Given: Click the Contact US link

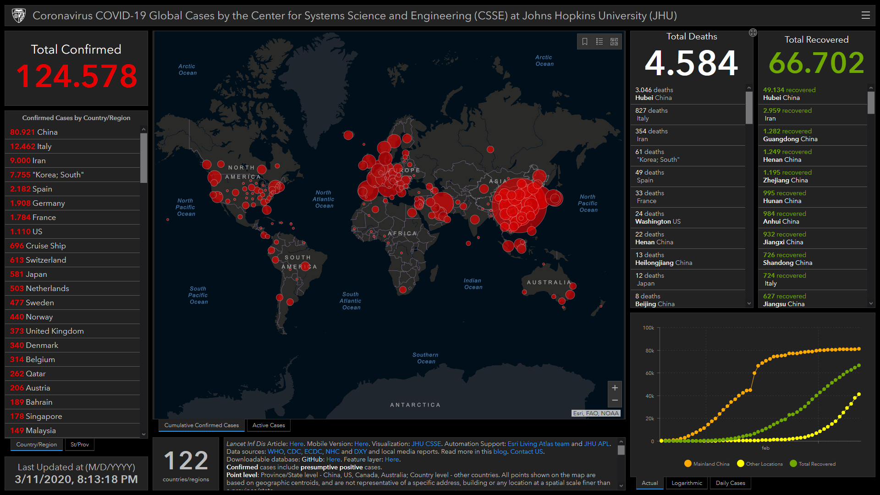Looking at the screenshot, I should click(527, 451).
